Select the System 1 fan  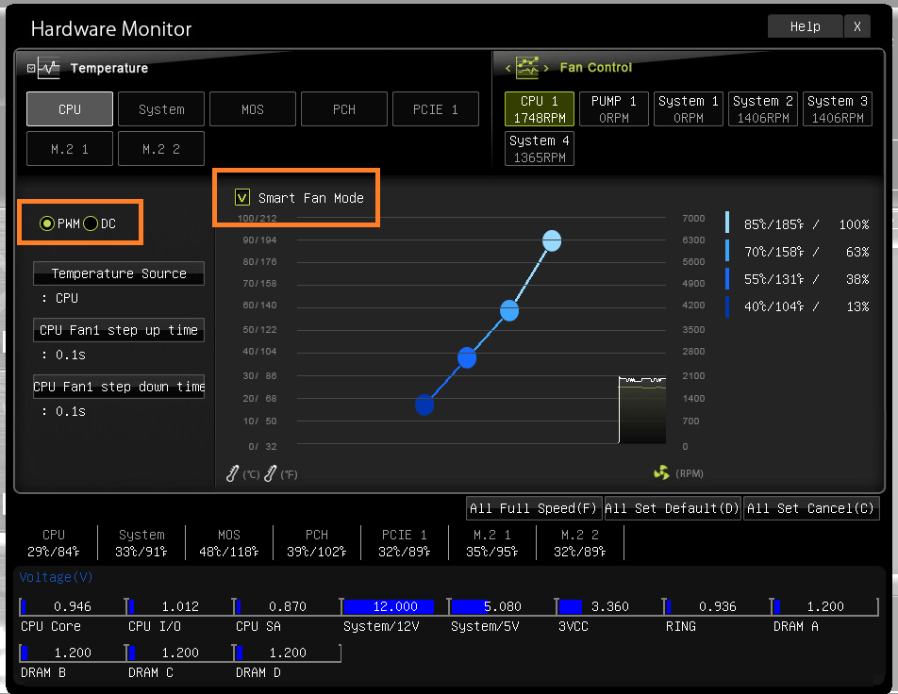click(x=689, y=108)
